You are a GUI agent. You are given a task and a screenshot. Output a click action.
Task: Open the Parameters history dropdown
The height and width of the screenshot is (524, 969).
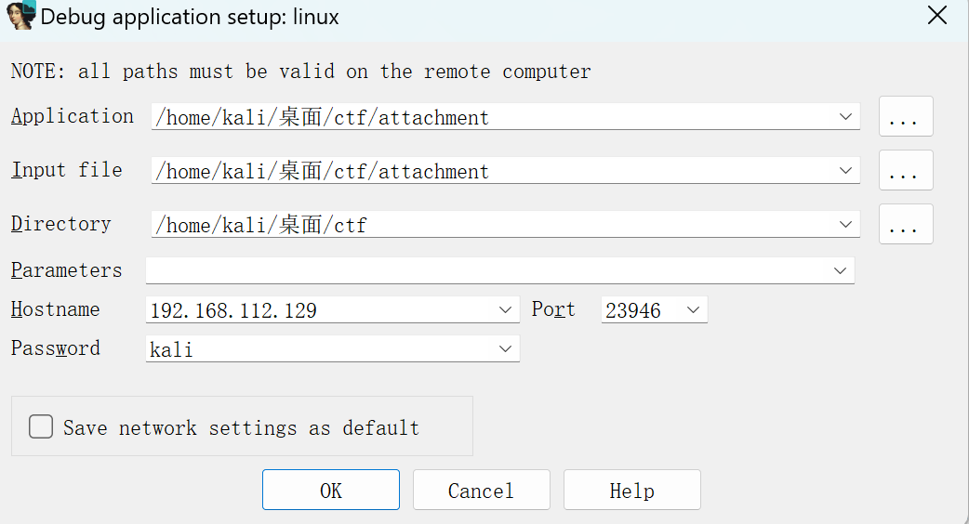[840, 271]
